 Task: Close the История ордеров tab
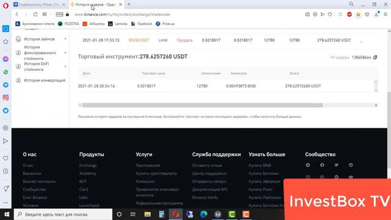(x=120, y=4)
